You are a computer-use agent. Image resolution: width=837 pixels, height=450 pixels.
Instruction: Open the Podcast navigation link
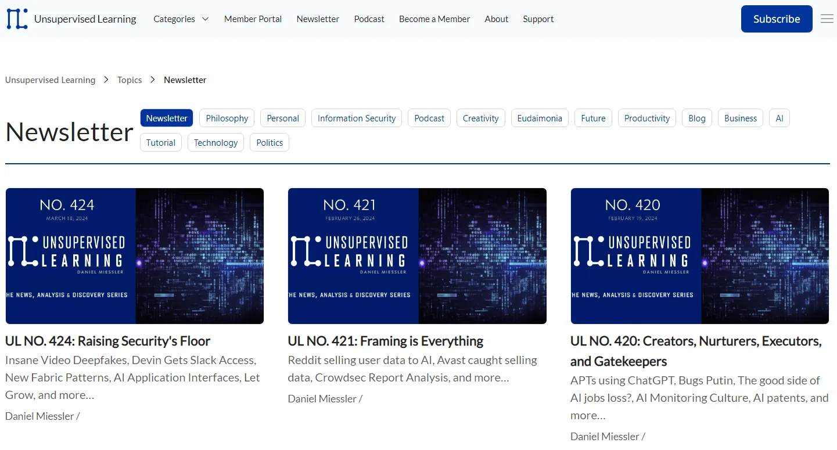pyautogui.click(x=369, y=19)
